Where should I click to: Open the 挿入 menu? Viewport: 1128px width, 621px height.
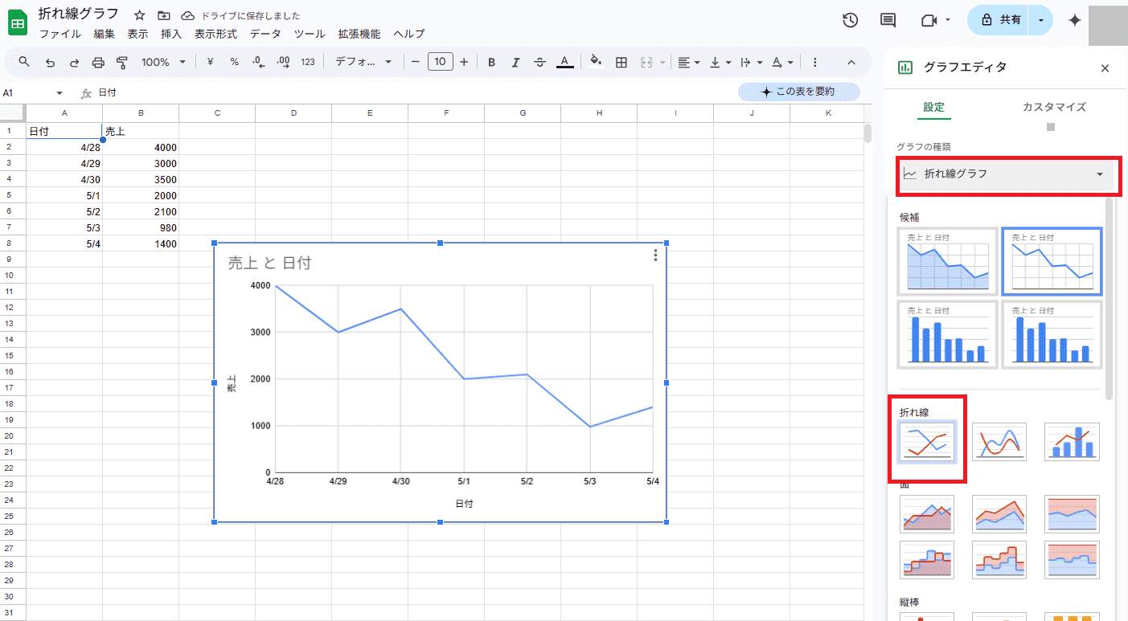(171, 34)
